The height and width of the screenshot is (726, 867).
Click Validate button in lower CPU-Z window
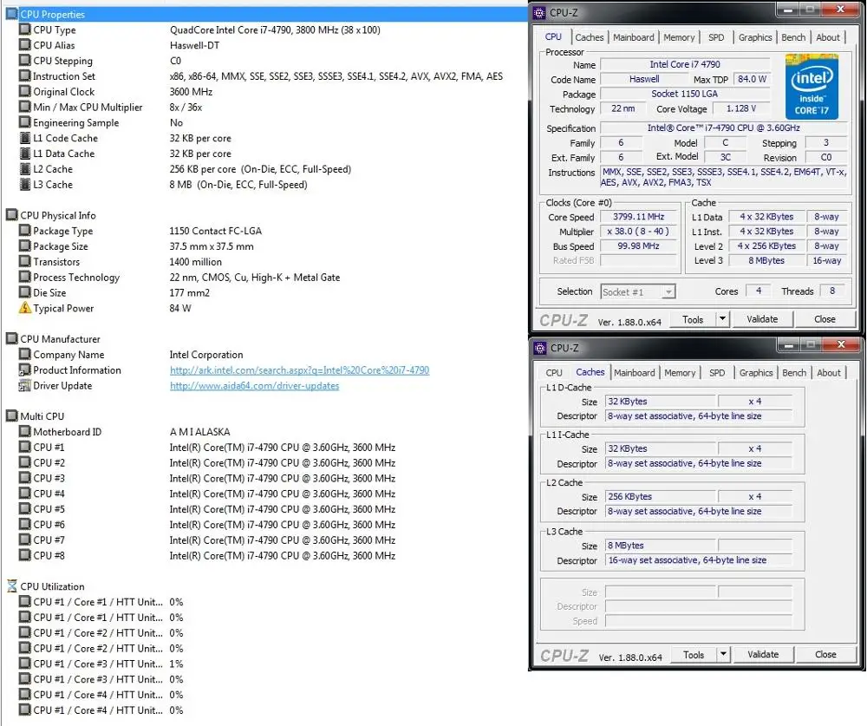tap(764, 655)
